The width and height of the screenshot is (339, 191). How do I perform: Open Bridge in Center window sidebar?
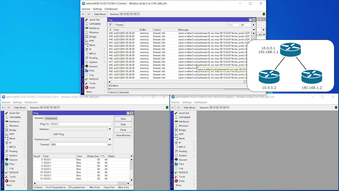93,37
